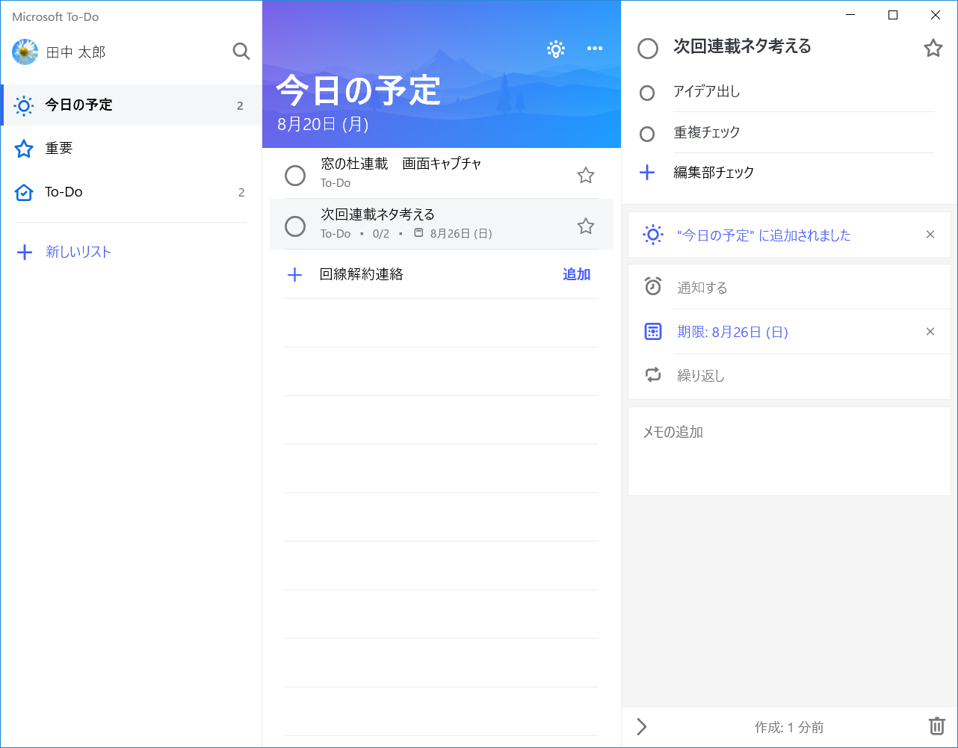Mark 窓の杜連載 画面キャプチャ as complete
Image resolution: width=958 pixels, height=748 pixels.
[295, 175]
